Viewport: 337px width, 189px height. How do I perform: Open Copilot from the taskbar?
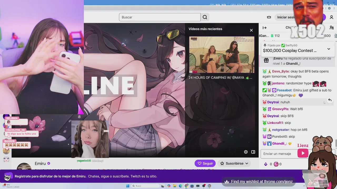pyautogui.click(x=169, y=186)
